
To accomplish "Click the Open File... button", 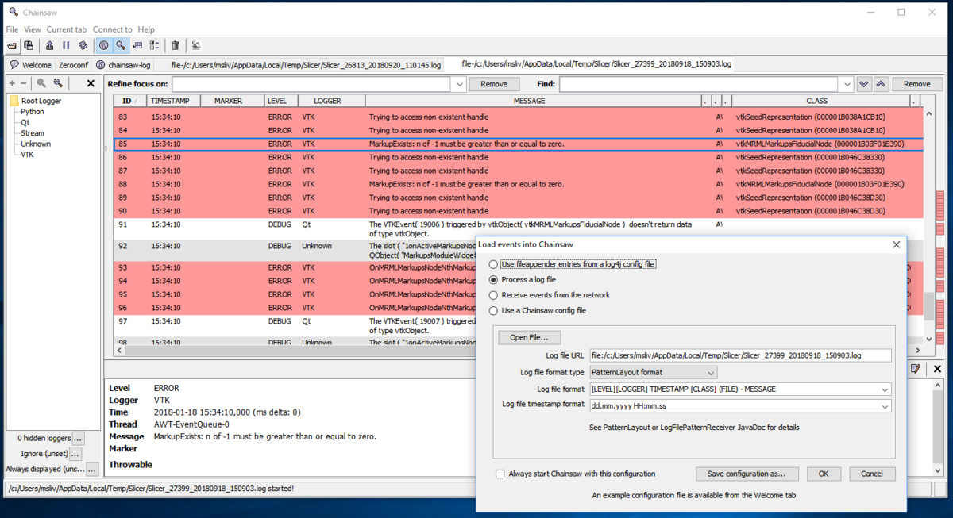I will (x=529, y=337).
